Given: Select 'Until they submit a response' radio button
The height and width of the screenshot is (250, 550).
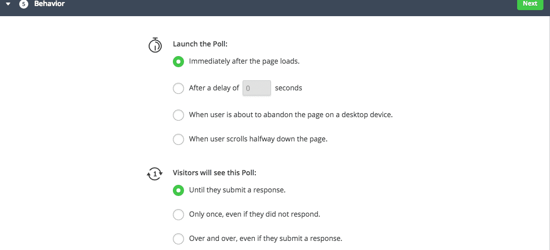Looking at the screenshot, I should (178, 191).
